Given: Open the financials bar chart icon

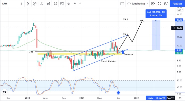Looking at the screenshot, I should coord(48,4).
